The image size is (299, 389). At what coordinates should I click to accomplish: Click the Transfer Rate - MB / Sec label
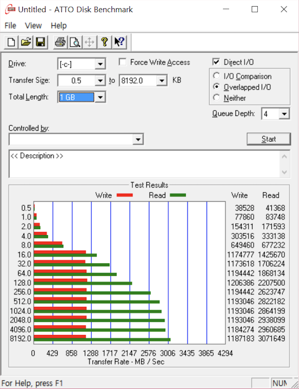[x=126, y=362]
